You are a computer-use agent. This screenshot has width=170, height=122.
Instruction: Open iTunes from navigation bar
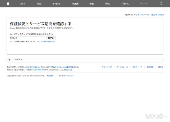tap(125, 4)
